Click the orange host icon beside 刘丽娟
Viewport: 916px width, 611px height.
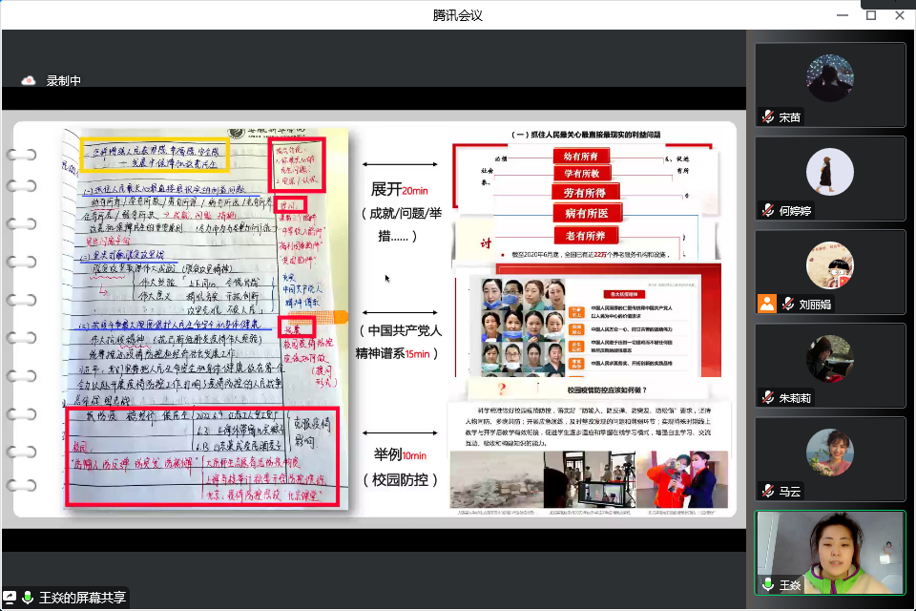click(767, 304)
